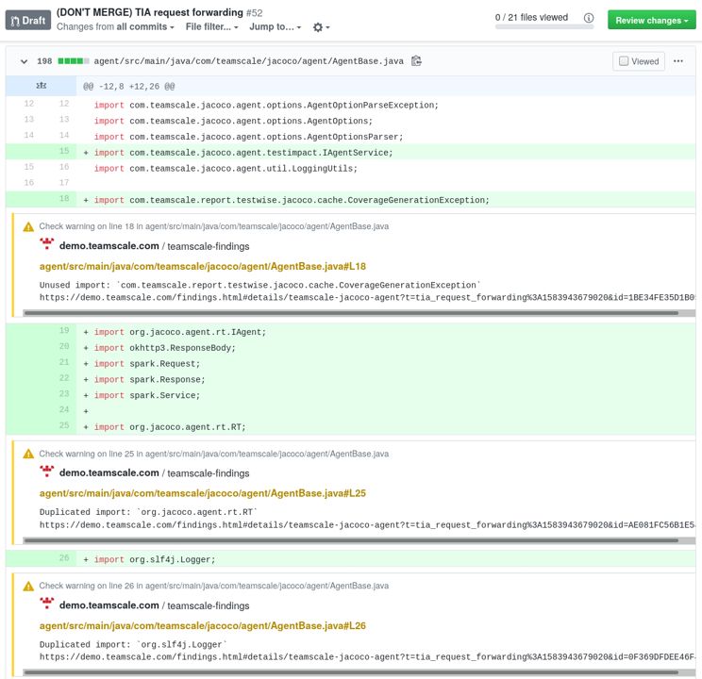Screen dimensions: 702x679
Task: Click horizontal scrollbar of line 18 warning
Action: point(351,313)
